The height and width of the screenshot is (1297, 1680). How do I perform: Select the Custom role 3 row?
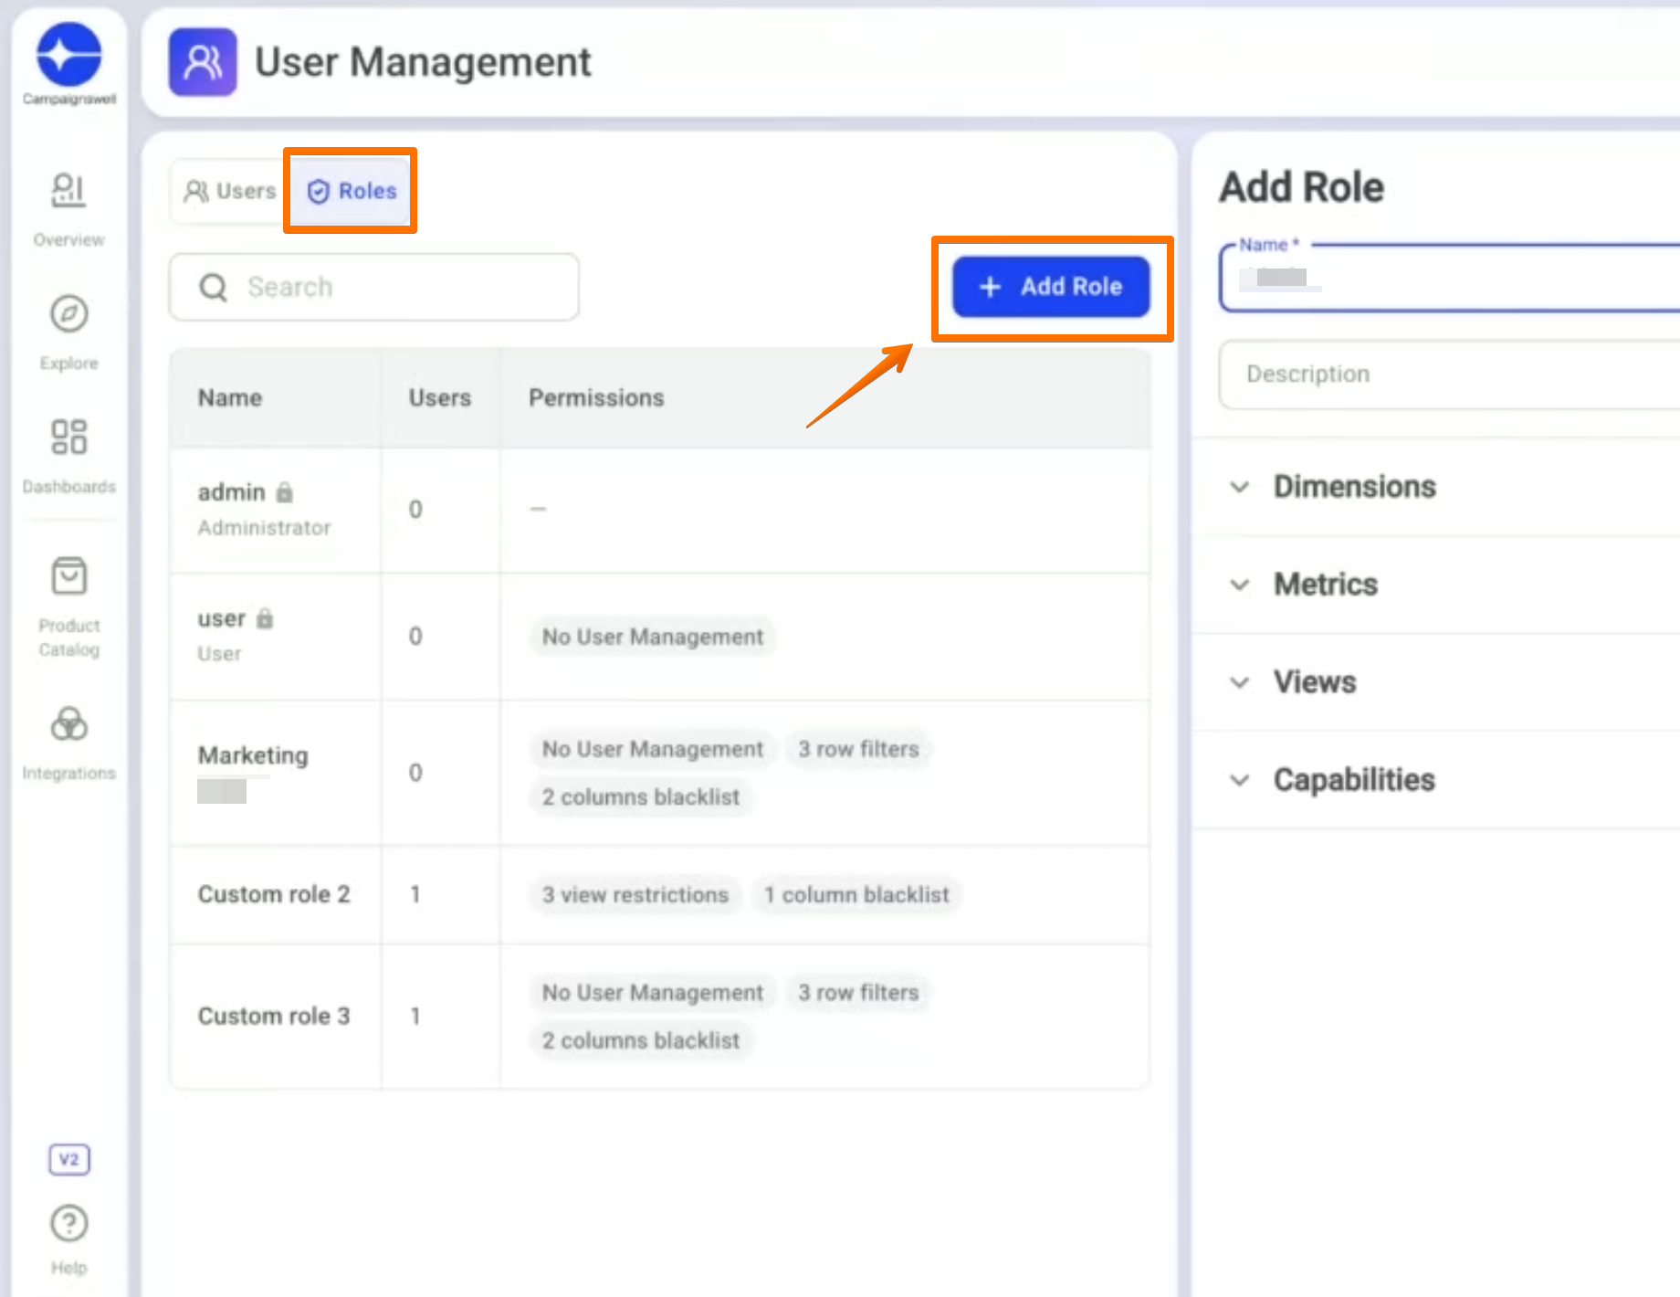(659, 1017)
